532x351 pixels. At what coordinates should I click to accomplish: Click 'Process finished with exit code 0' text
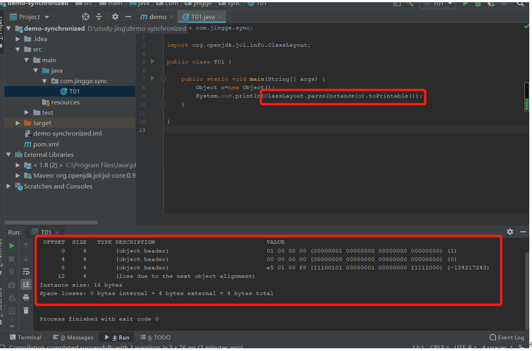(x=99, y=319)
